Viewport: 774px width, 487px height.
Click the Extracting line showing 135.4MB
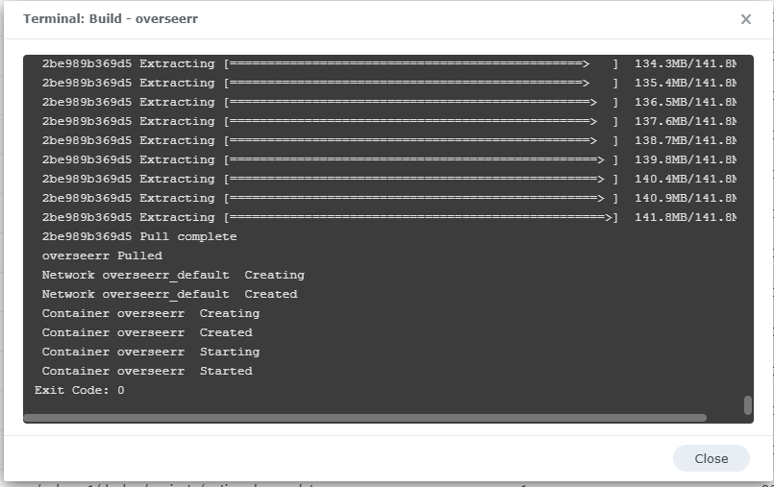tap(385, 83)
